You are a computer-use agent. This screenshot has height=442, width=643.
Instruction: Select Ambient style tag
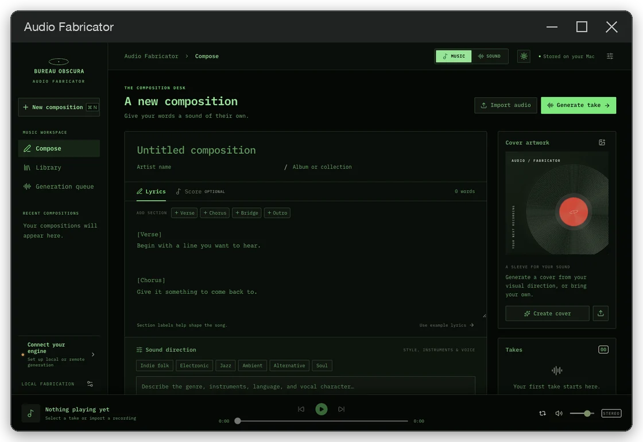coord(252,365)
